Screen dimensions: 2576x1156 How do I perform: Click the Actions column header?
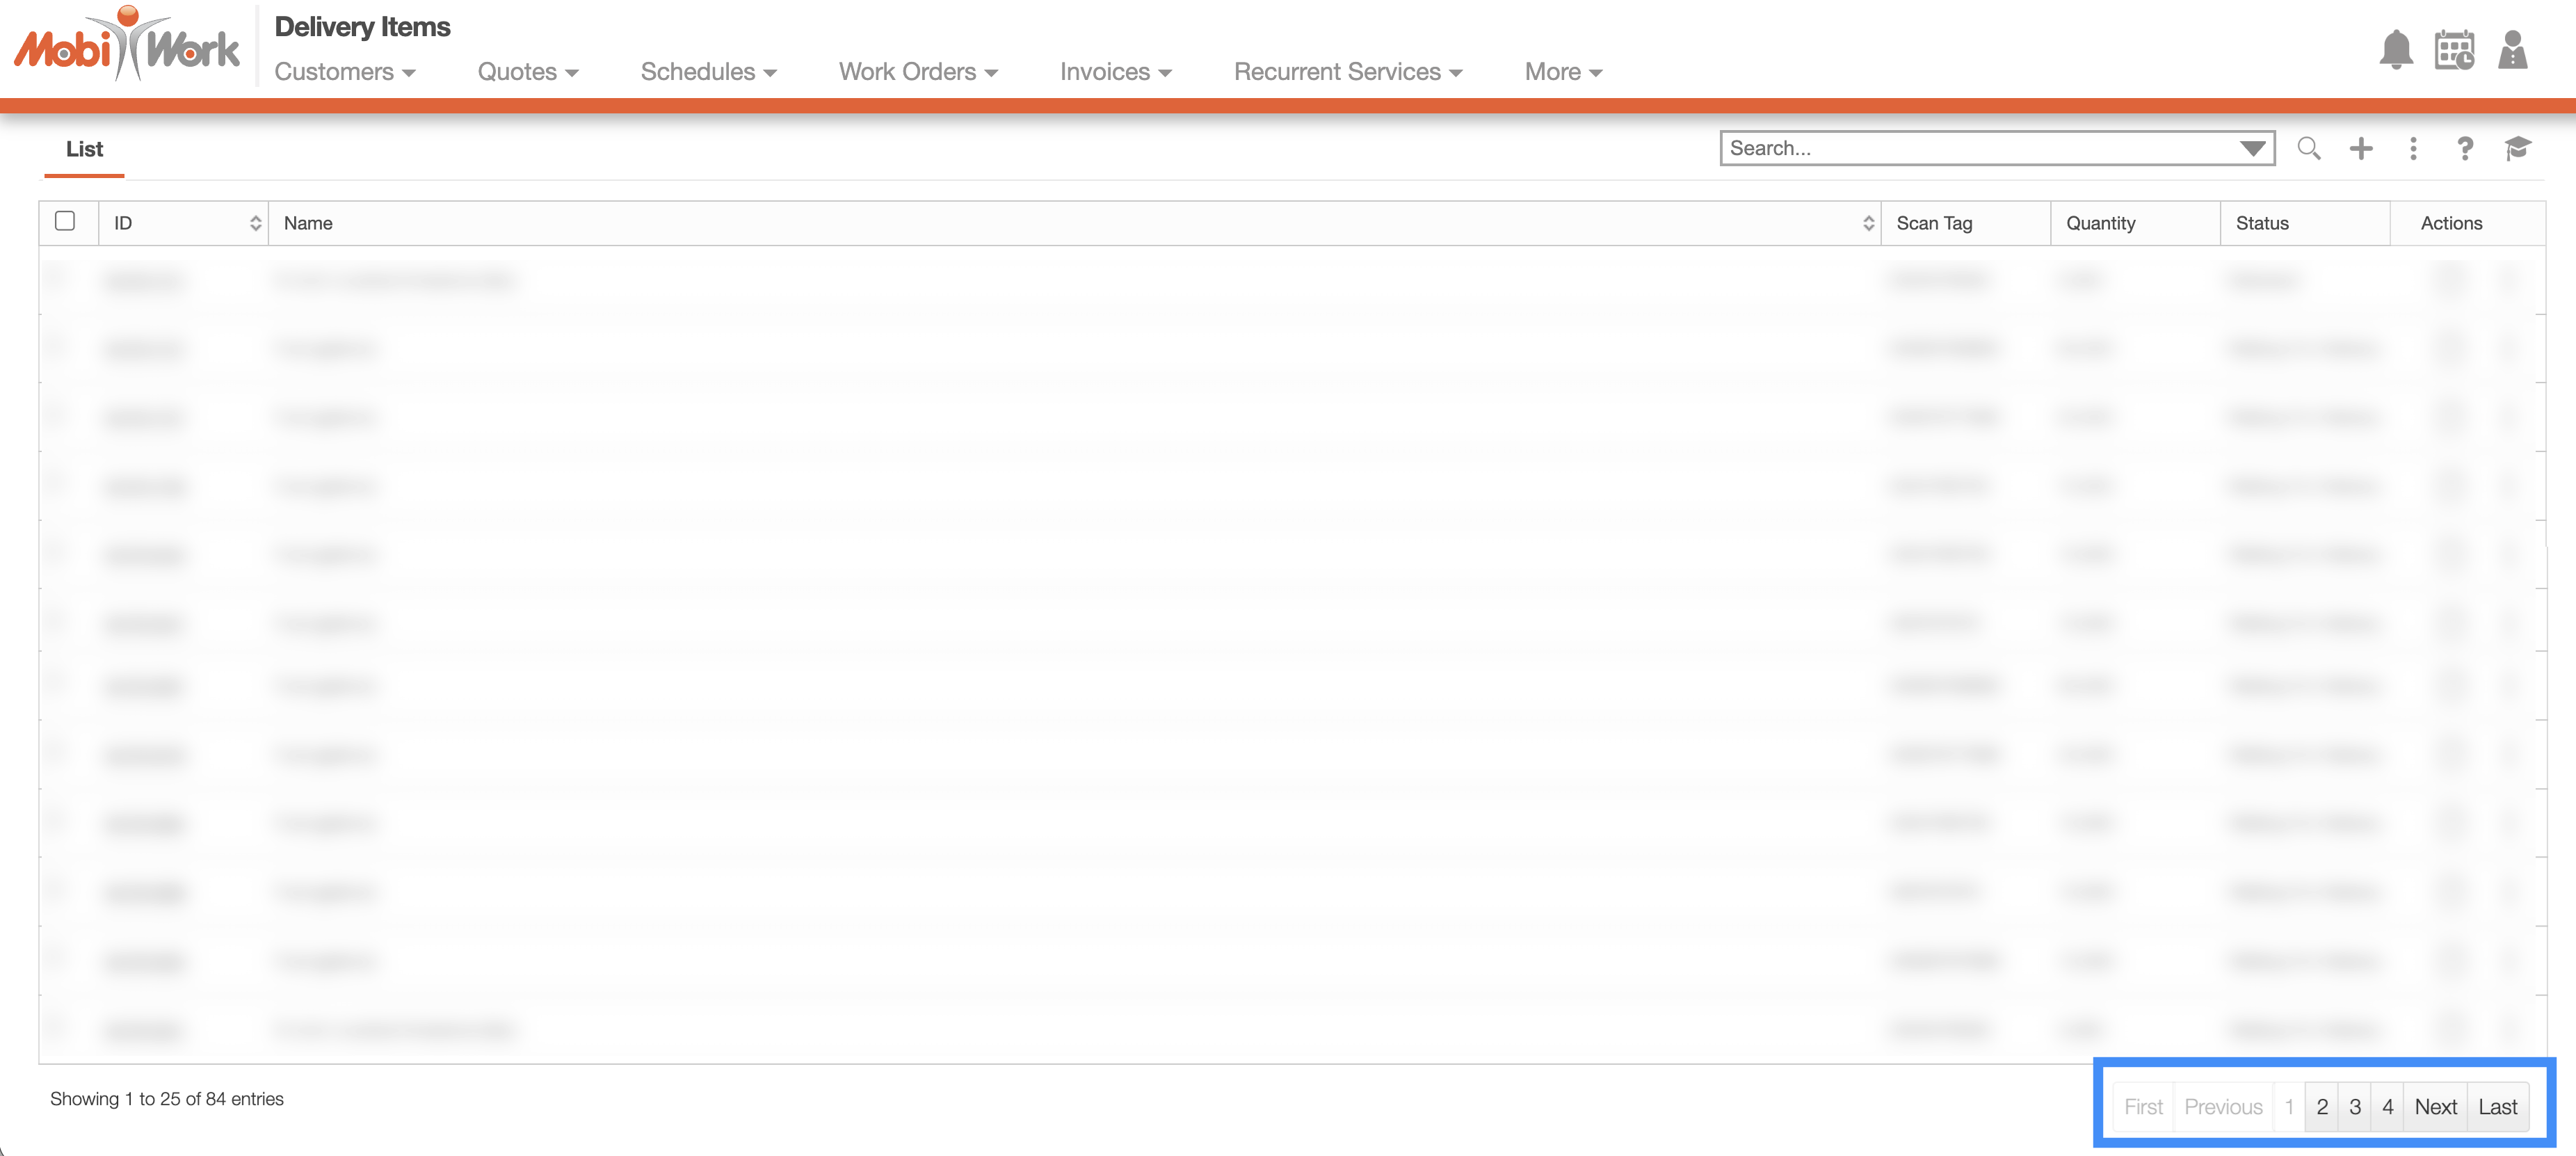[2467, 223]
